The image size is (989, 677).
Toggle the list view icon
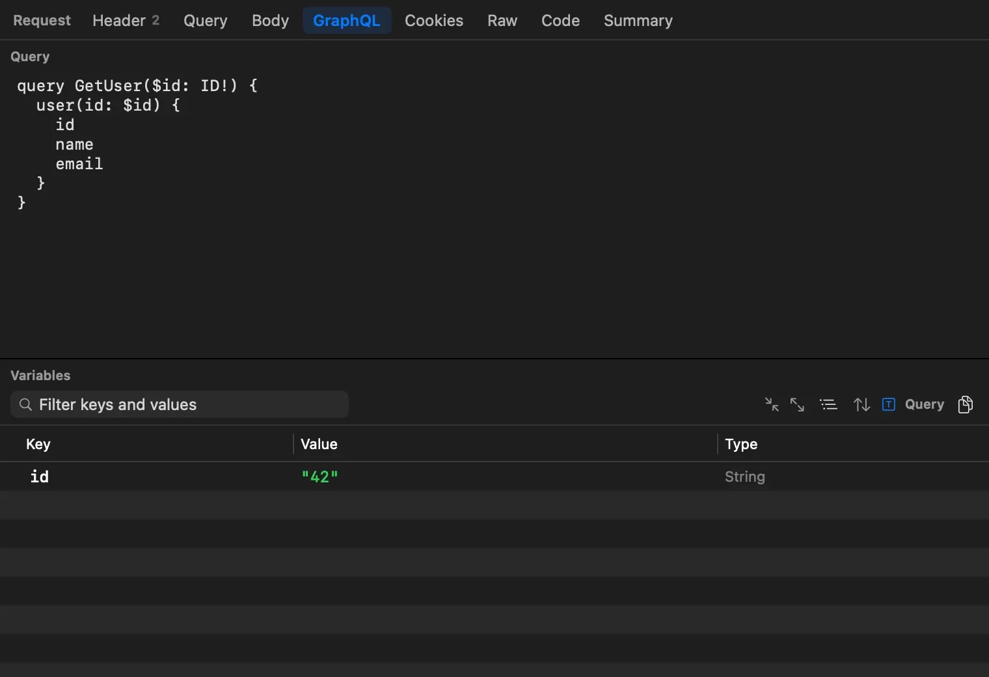point(828,404)
